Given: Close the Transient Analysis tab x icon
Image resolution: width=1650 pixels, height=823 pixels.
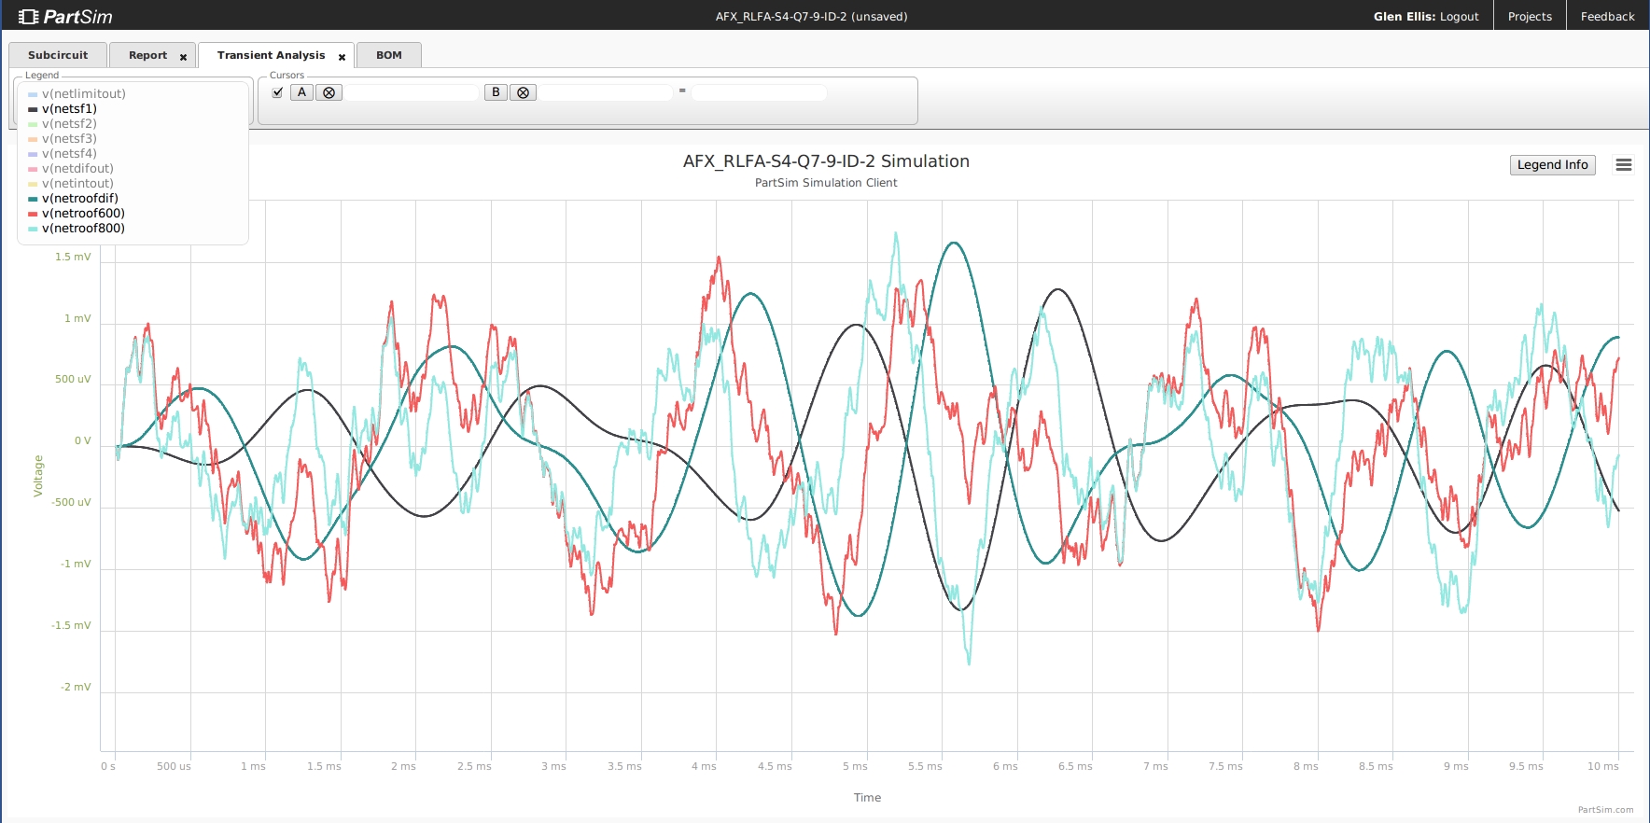Looking at the screenshot, I should click(342, 57).
